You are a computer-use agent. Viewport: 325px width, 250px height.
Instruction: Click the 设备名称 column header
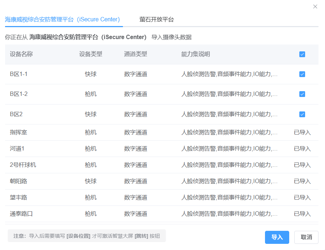21,54
